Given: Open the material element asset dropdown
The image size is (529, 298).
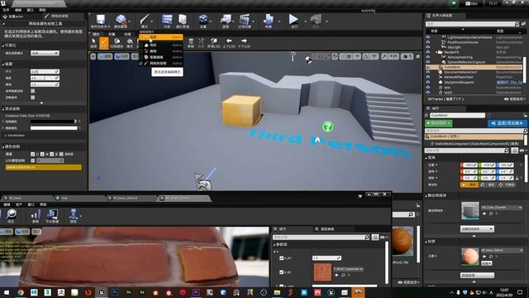Looking at the screenshot, I should click(502, 250).
